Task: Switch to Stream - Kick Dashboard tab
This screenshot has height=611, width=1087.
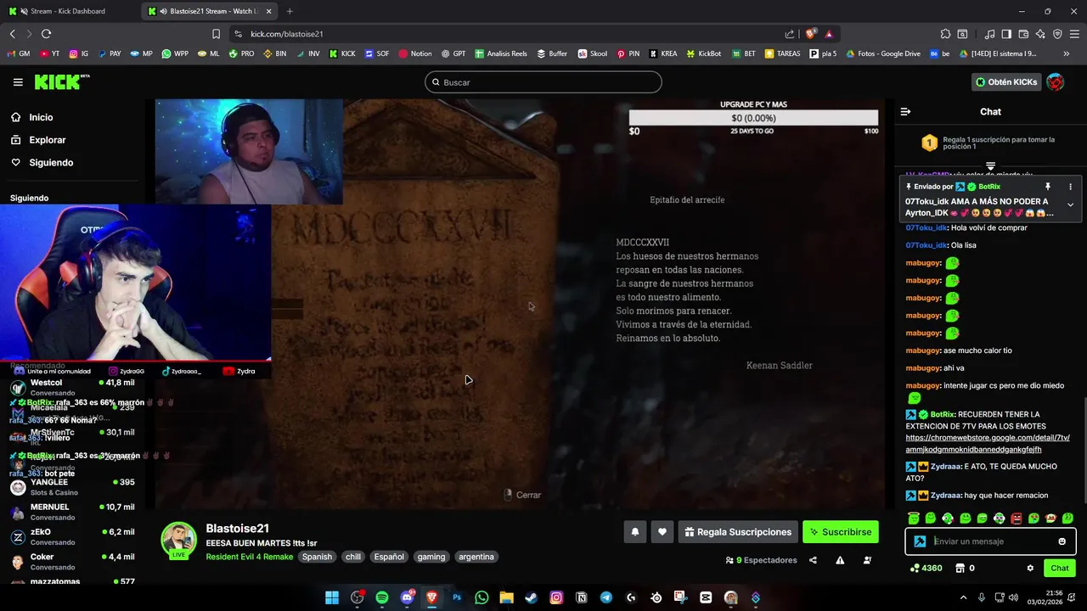Action: click(x=68, y=11)
